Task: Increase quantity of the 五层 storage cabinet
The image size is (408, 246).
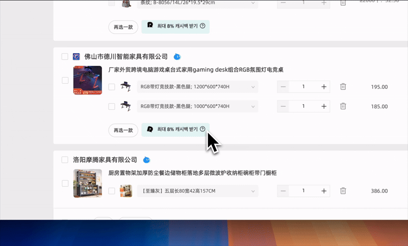Action: [x=324, y=191]
